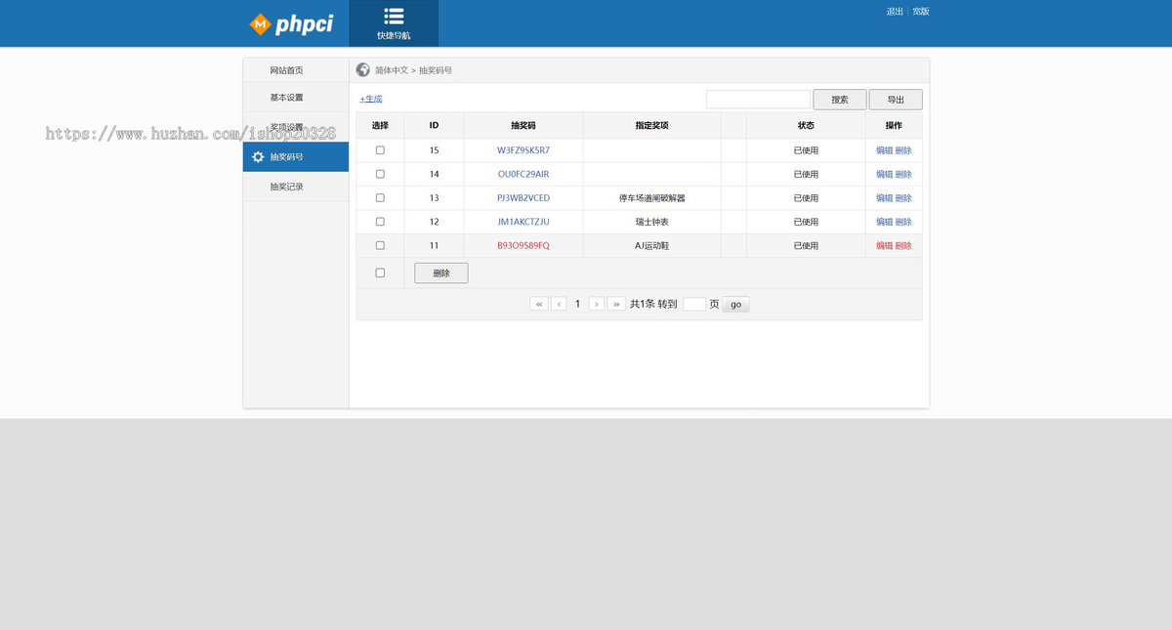The height and width of the screenshot is (630, 1172).
Task: Click the globe icon in the breadcrumb bar
Action: tap(362, 69)
